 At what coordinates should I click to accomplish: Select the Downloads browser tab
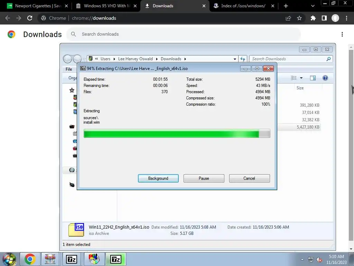[175, 6]
